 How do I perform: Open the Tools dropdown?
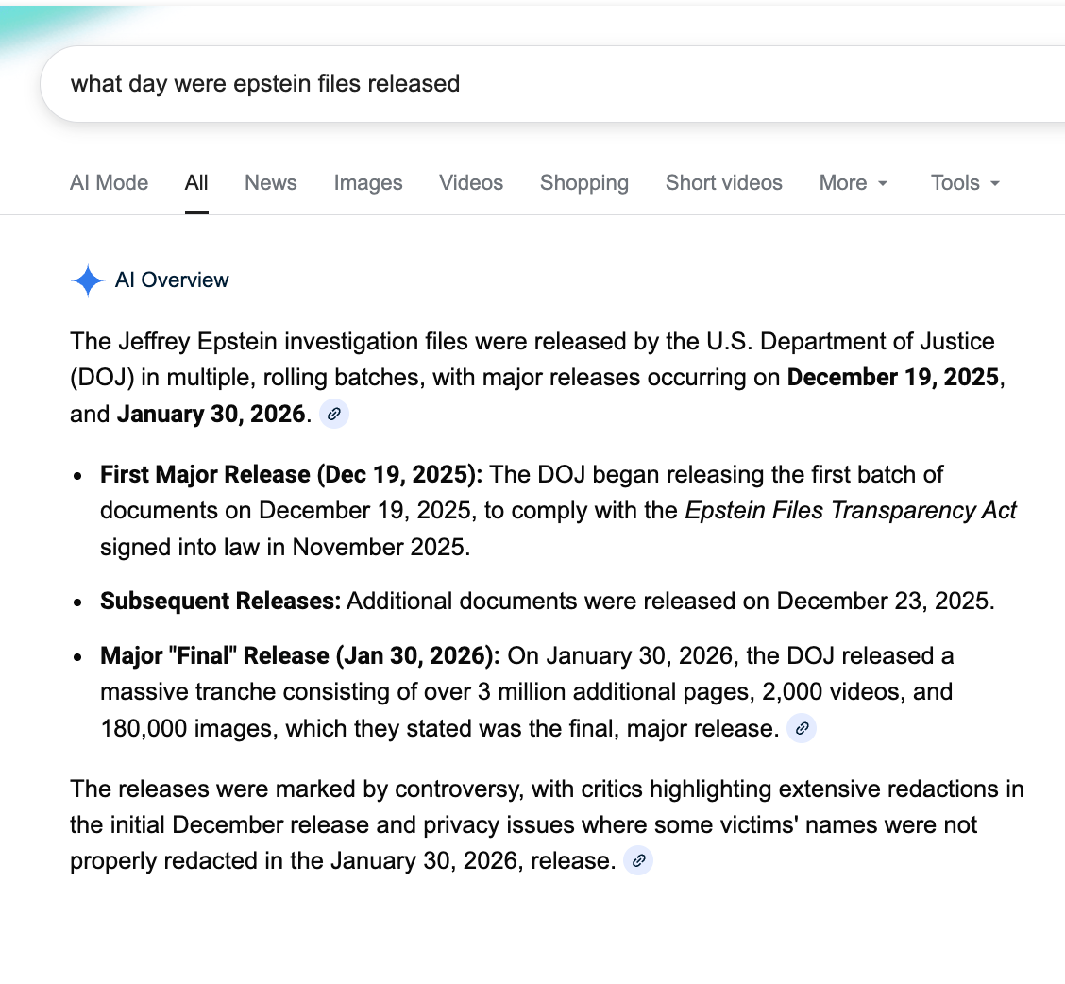click(965, 183)
